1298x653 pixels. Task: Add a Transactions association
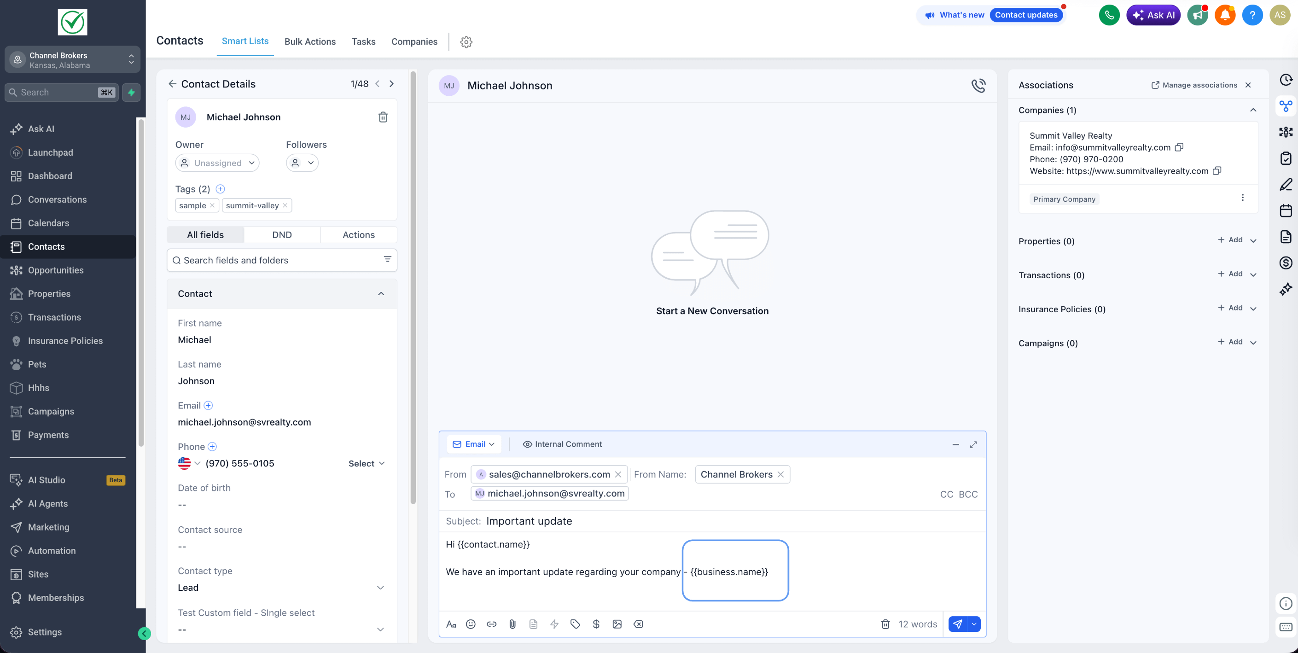[1230, 274]
